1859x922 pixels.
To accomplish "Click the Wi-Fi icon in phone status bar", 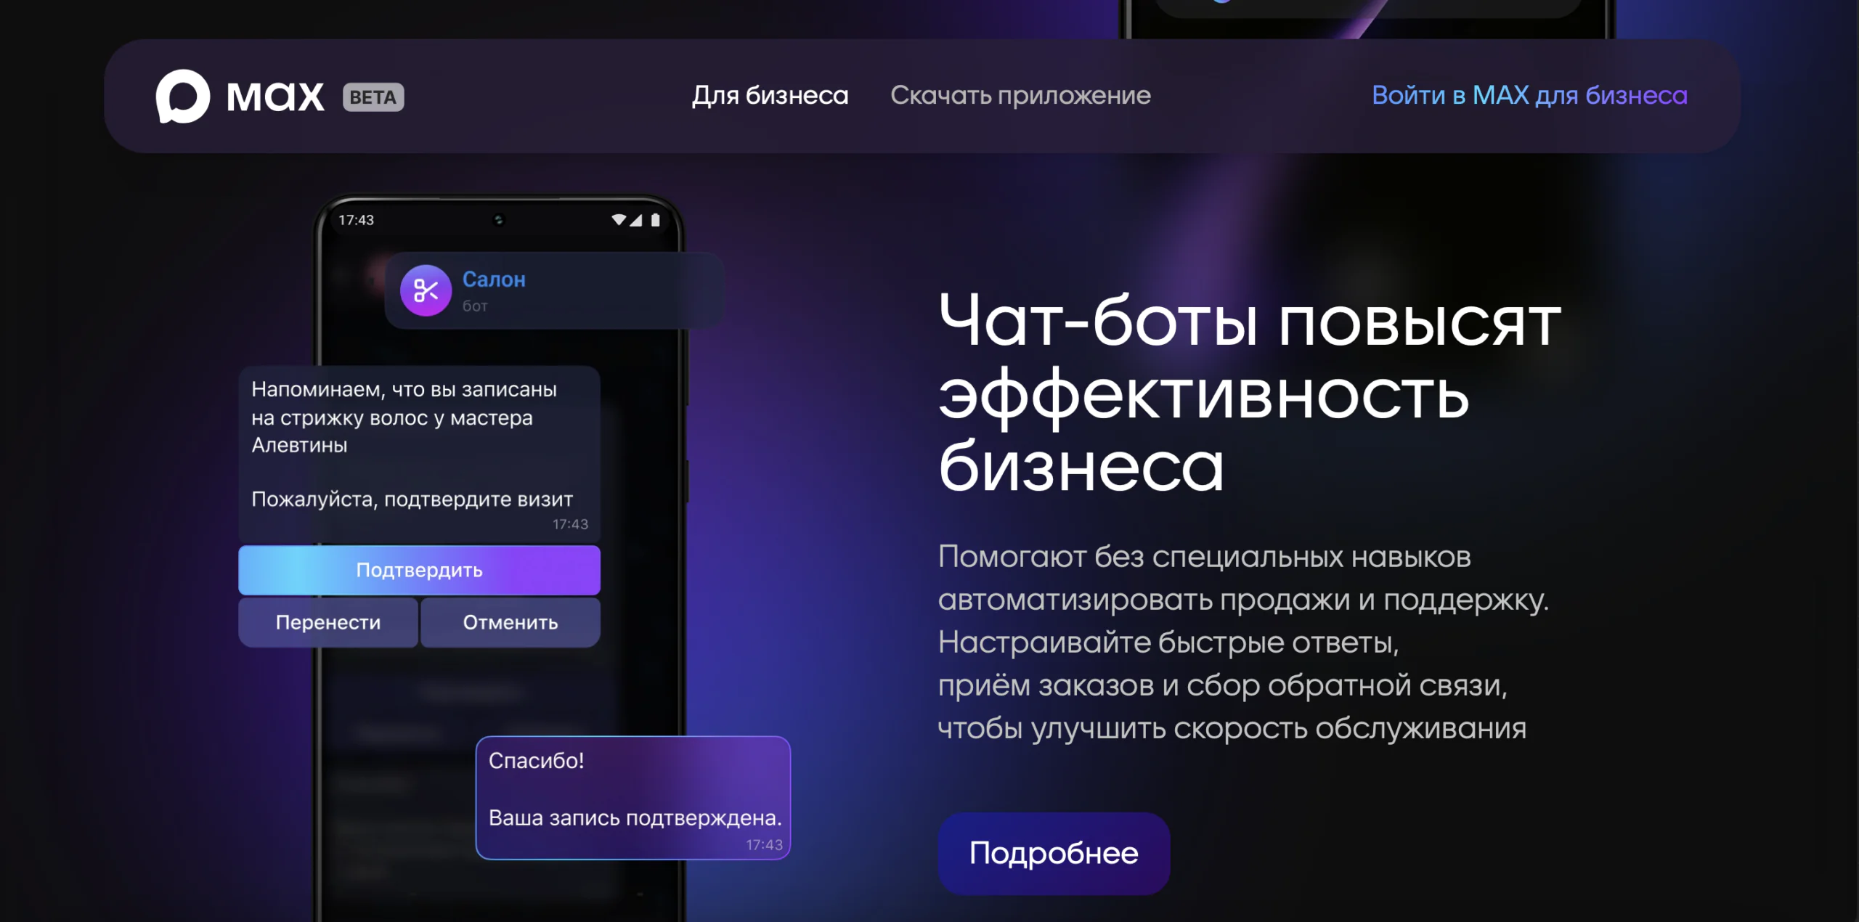I will tap(619, 219).
